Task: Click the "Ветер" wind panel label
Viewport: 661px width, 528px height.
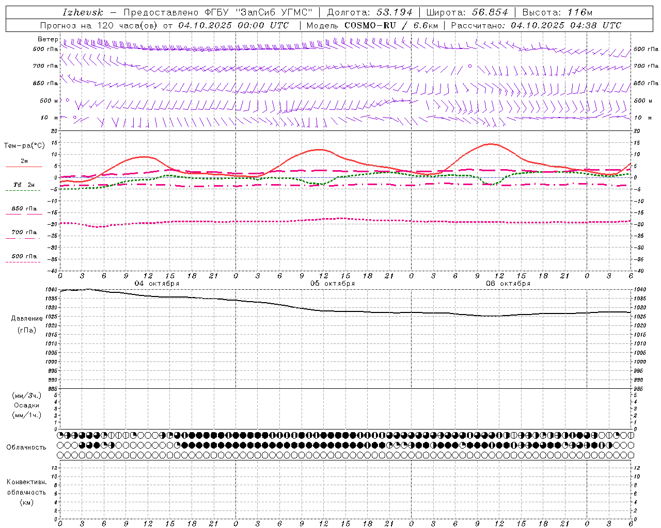Action: tap(48, 39)
